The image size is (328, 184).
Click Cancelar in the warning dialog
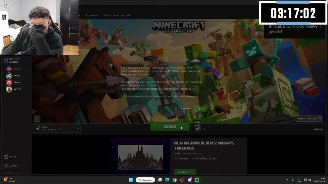[186, 109]
